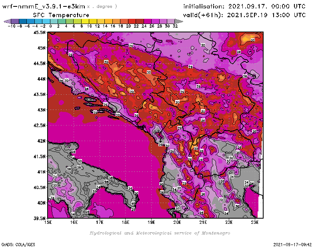The width and height of the screenshot is (320, 247).
Task: Select the legend swatch between 20 and 22
Action: pos(132,21)
